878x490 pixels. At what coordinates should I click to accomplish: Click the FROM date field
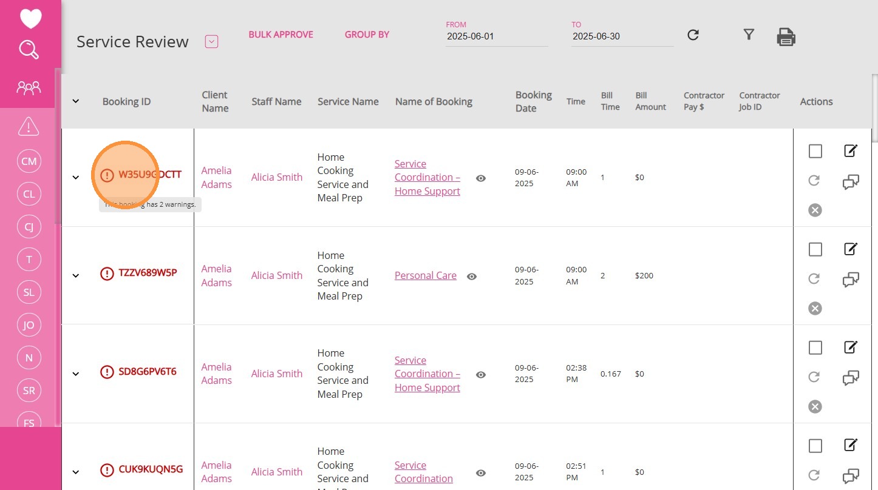pos(496,36)
